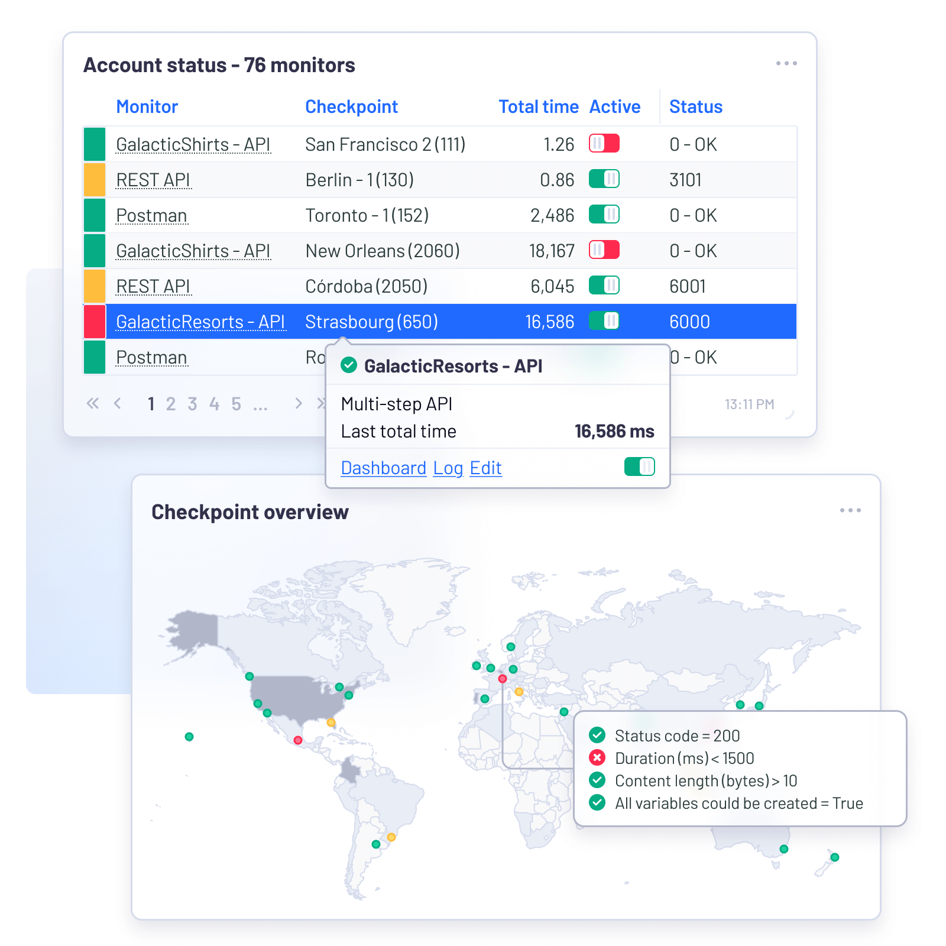Go to page 3 in the pagination
The width and height of the screenshot is (946, 946).
192,403
